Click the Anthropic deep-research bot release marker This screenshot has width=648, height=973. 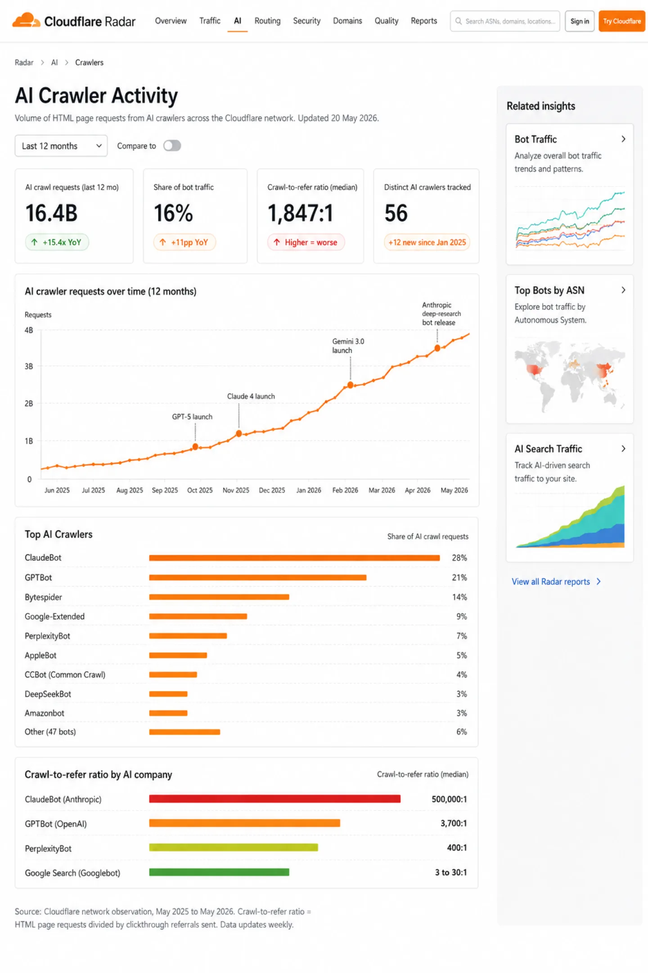437,348
